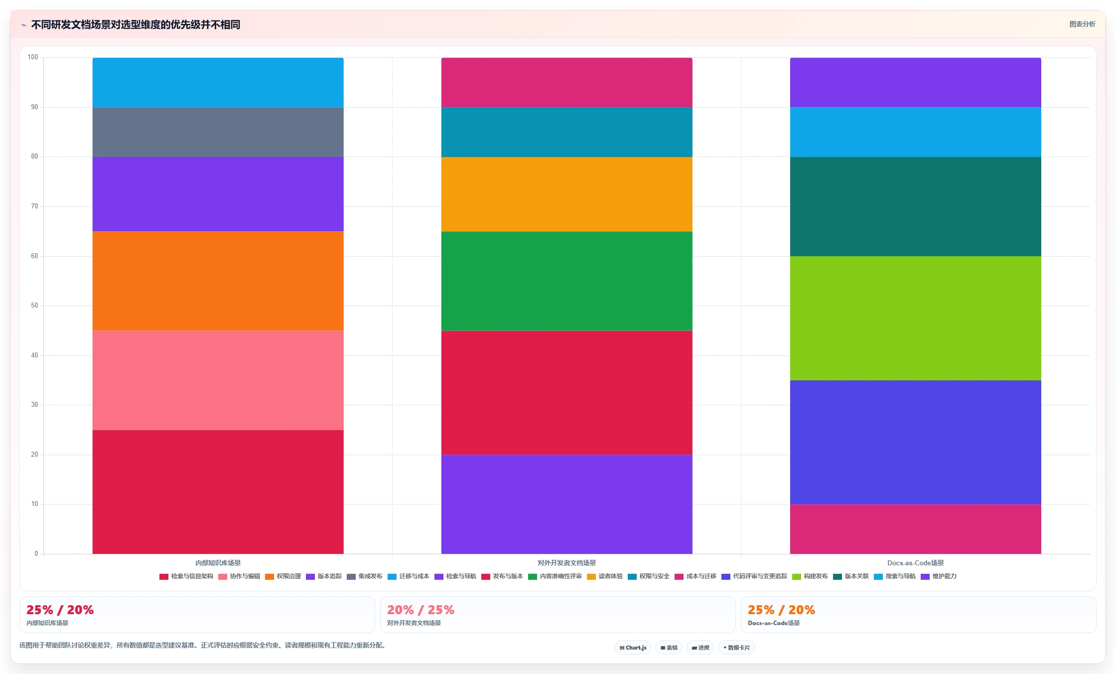Click the dark teal segment of Docs-as-Code场景 bar

(x=915, y=206)
